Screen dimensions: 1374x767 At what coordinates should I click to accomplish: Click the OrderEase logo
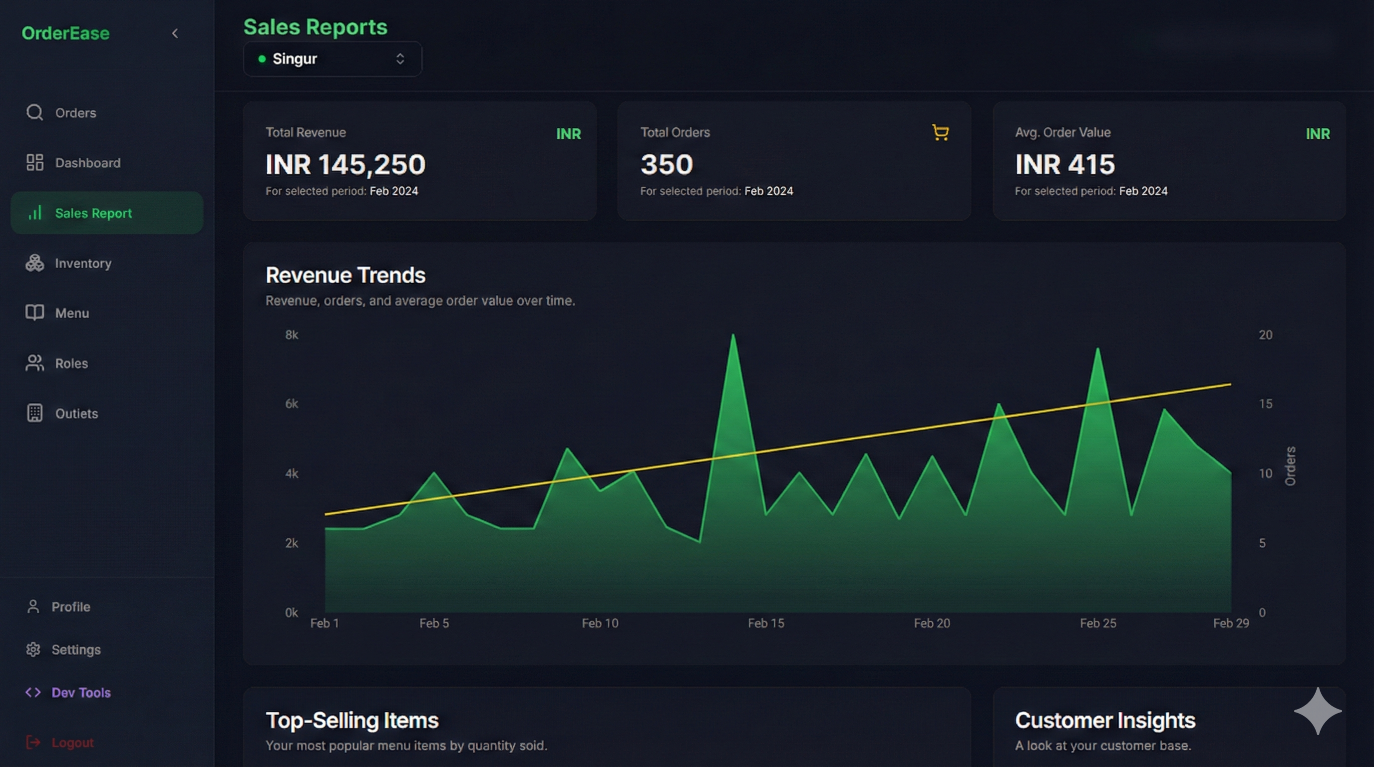(65, 33)
